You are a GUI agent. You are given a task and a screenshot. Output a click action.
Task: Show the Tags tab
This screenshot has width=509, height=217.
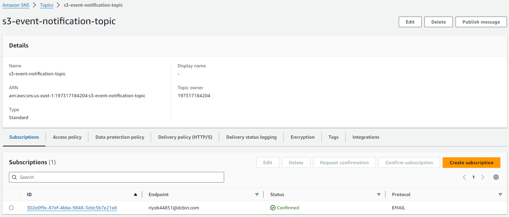click(333, 137)
